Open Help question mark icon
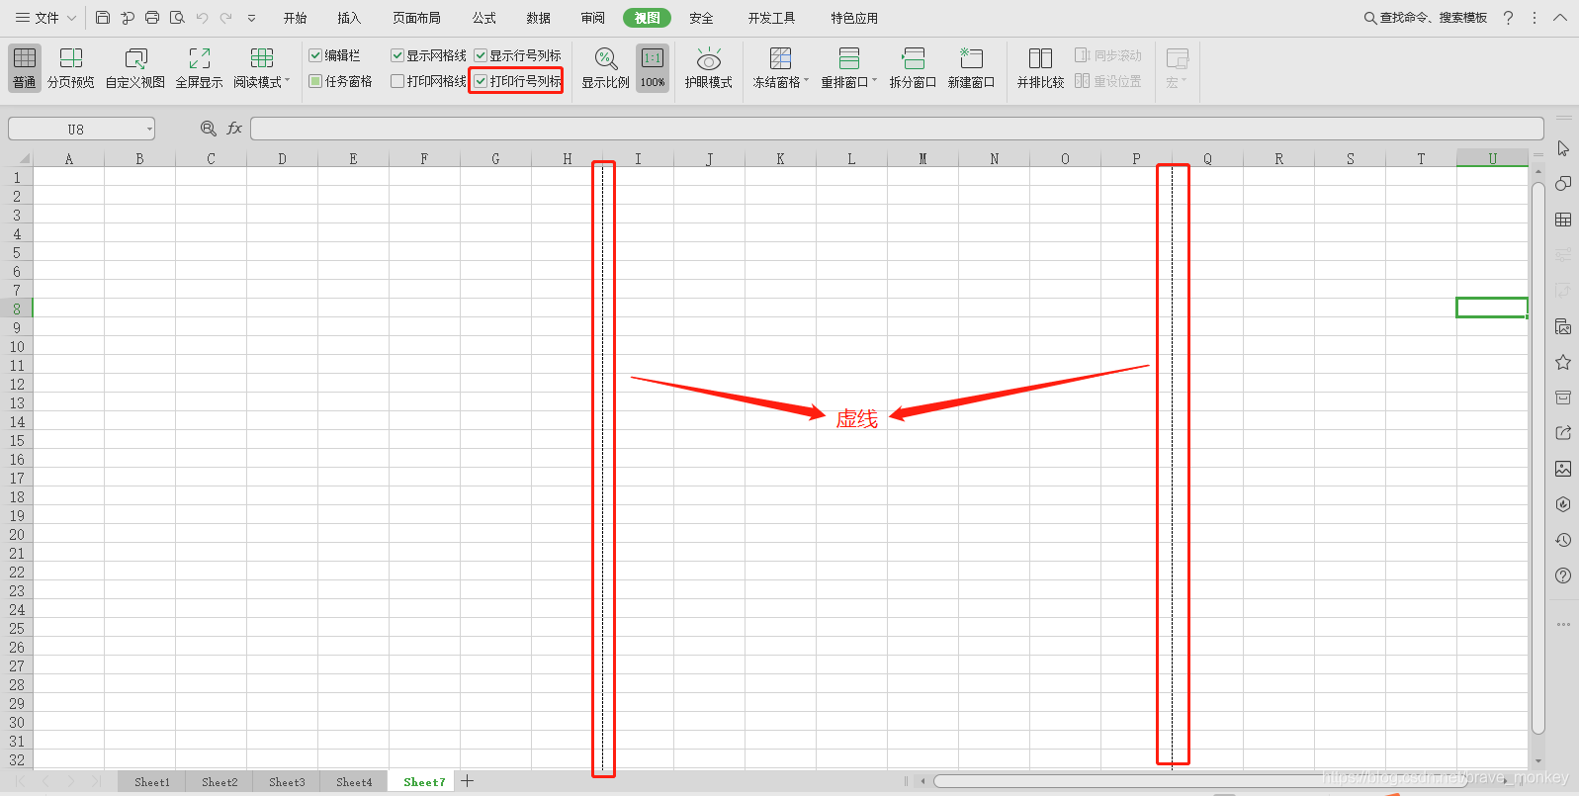This screenshot has width=1579, height=796. point(1508,18)
